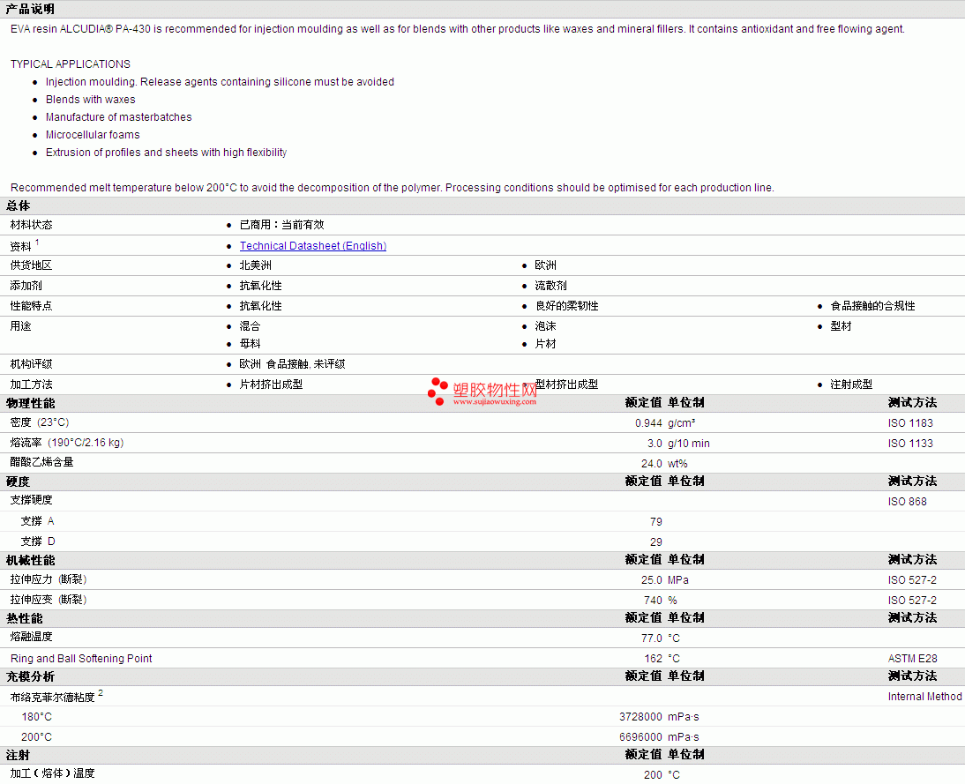Click 混合 usage entry

pyautogui.click(x=250, y=326)
